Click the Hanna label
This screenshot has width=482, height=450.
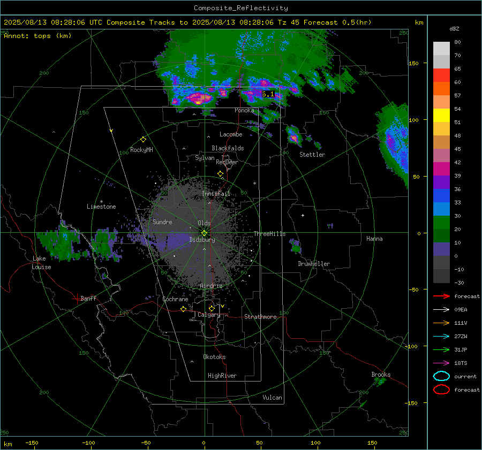point(374,239)
